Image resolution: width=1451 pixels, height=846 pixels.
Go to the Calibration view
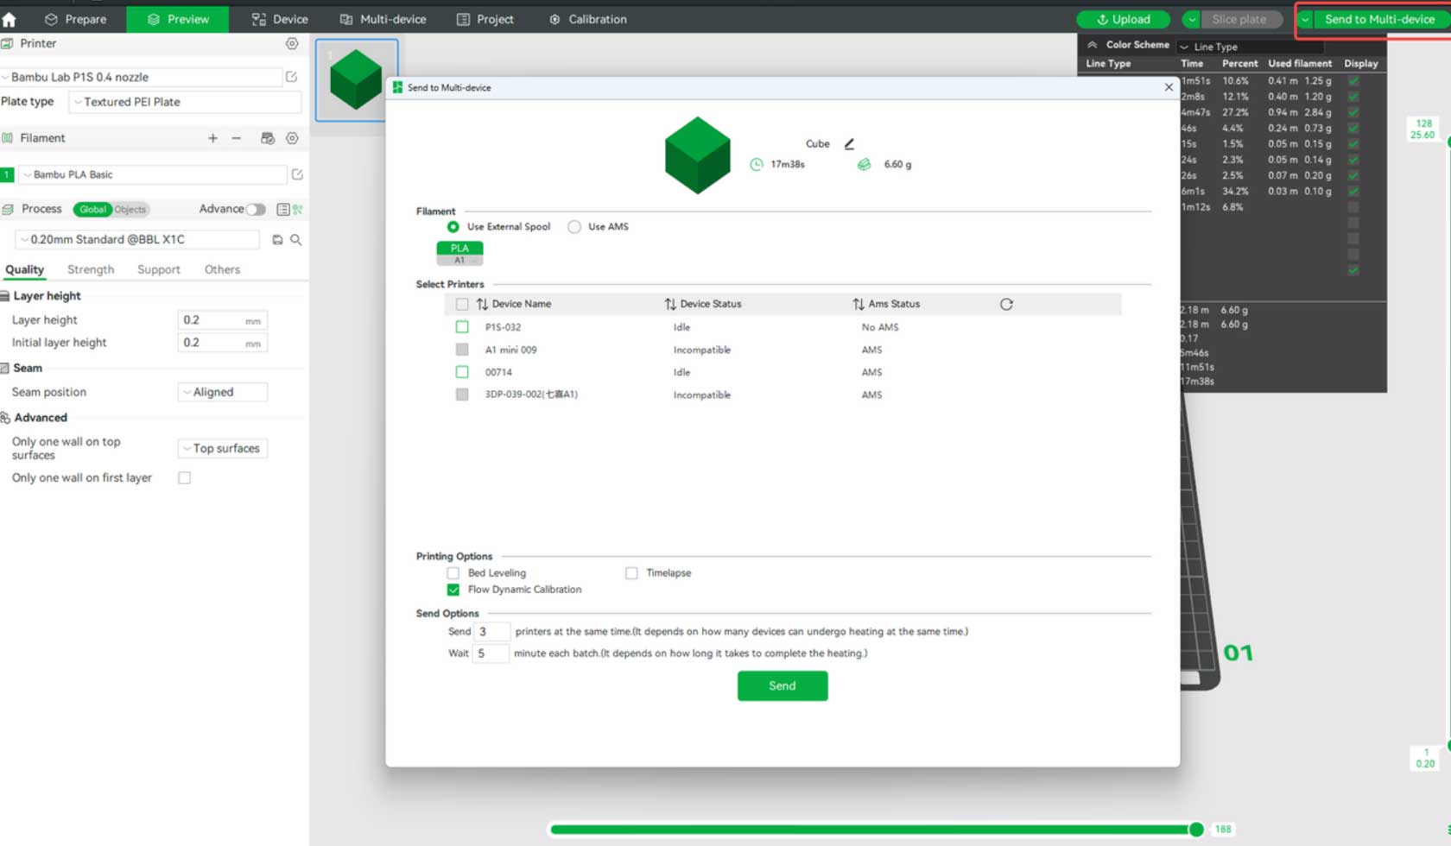click(x=587, y=19)
